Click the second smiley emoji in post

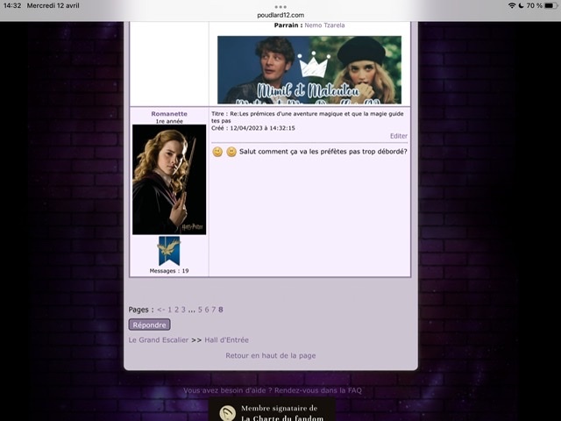click(231, 152)
